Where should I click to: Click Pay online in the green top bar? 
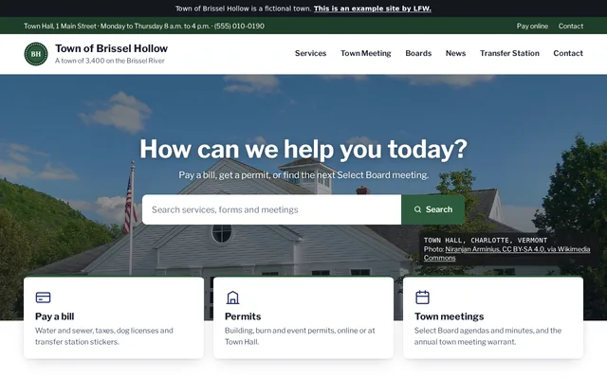[x=532, y=26]
